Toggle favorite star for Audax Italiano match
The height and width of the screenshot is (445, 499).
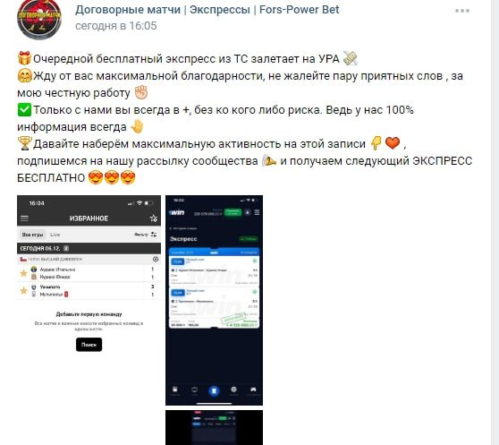[23, 273]
